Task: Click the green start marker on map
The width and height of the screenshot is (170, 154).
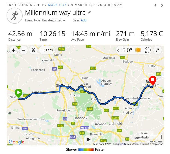Action: pyautogui.click(x=18, y=93)
